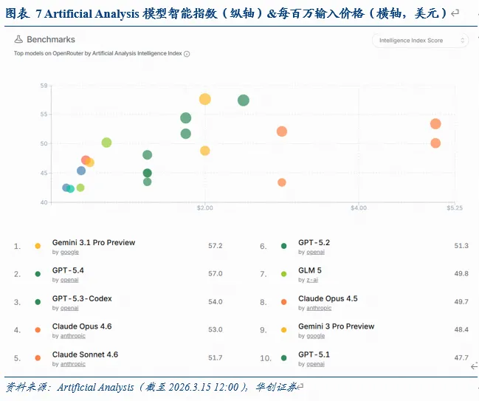
Task: Open the Intelligence Index Score dropdown
Action: tap(420, 41)
